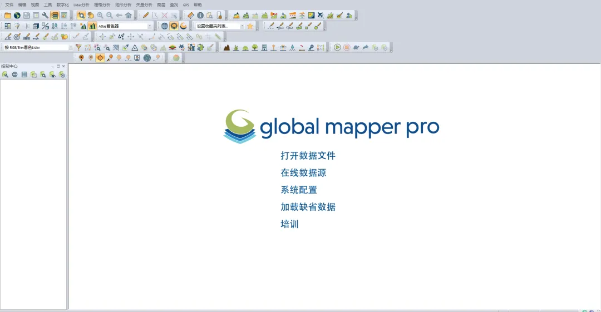The image size is (601, 312).
Task: Select the Zoom tool with magnifier box
Action: pyautogui.click(x=81, y=16)
